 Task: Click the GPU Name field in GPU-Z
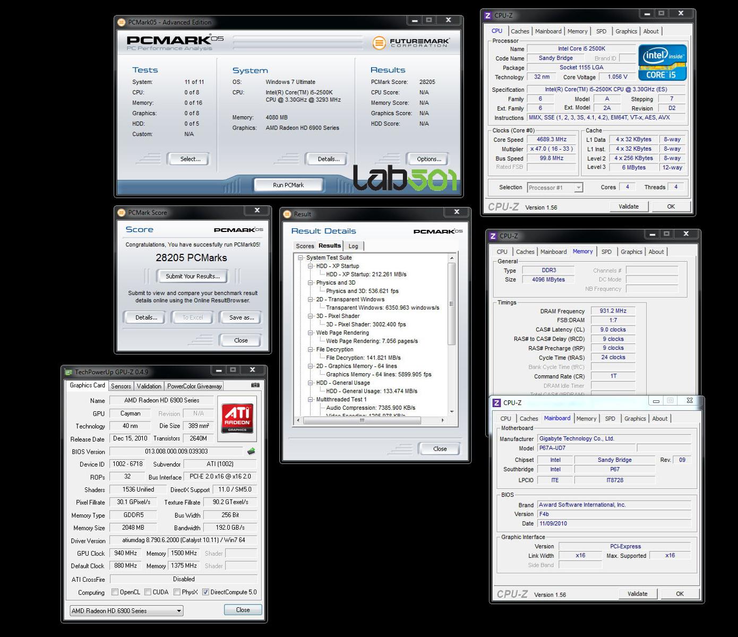pyautogui.click(x=162, y=400)
